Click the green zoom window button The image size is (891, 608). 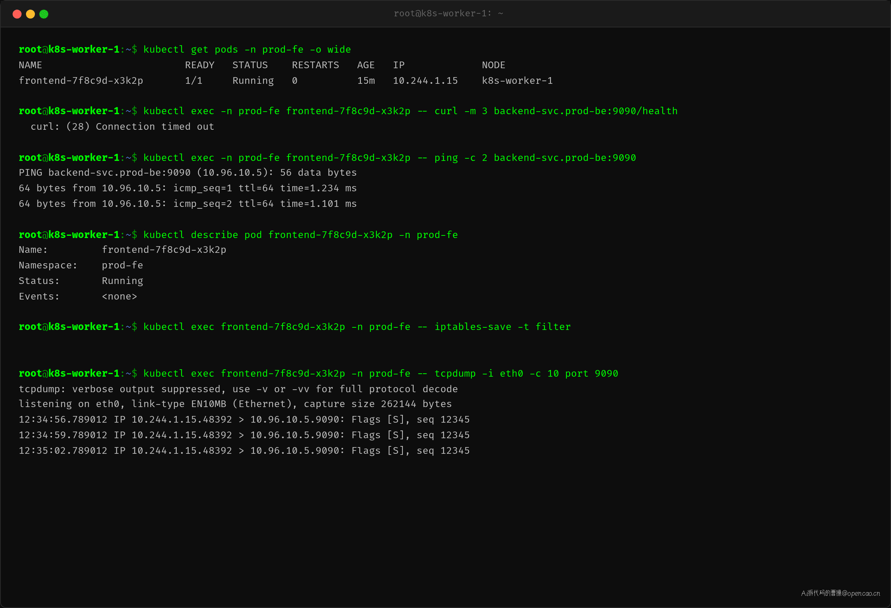point(44,14)
